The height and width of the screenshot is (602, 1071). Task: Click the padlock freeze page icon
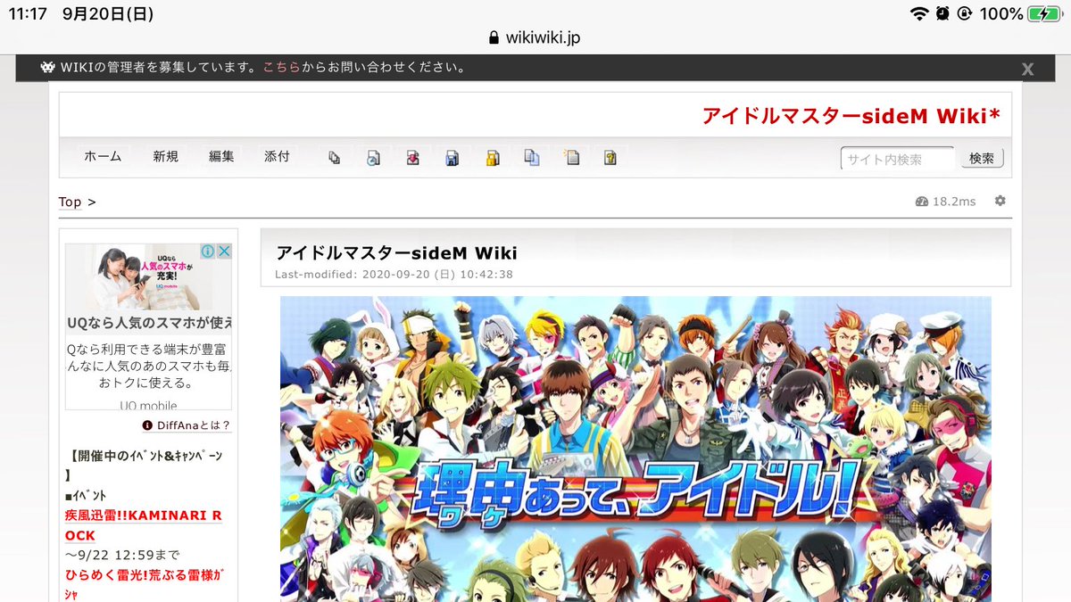point(492,158)
